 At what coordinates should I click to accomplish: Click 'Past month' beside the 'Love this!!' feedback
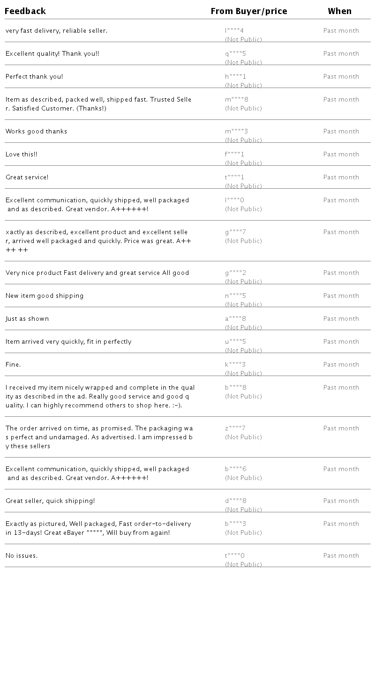(x=341, y=155)
